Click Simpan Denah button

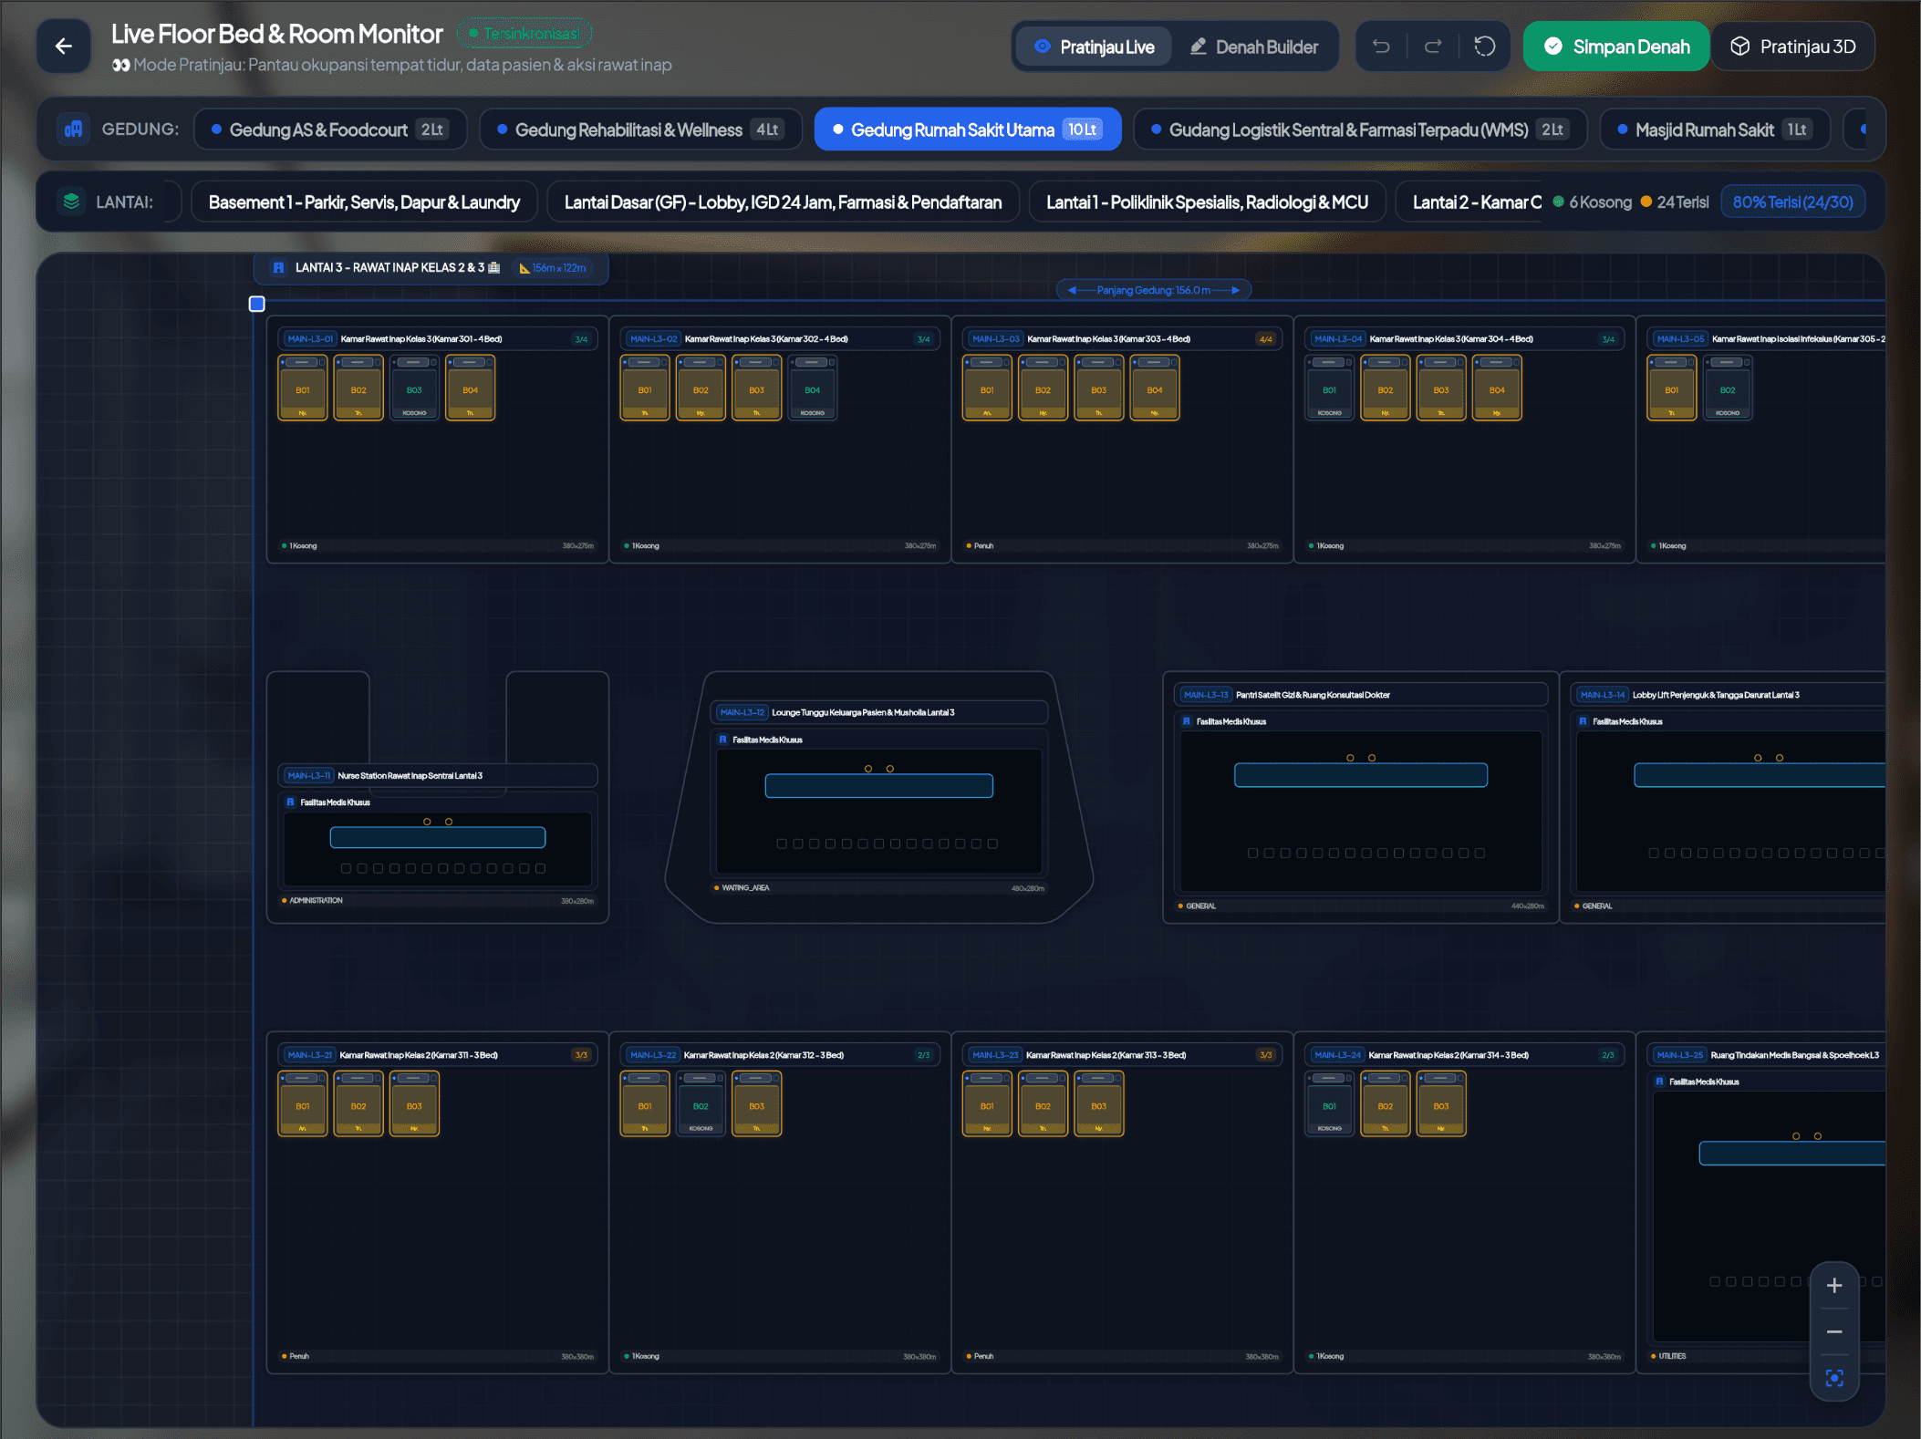point(1616,47)
